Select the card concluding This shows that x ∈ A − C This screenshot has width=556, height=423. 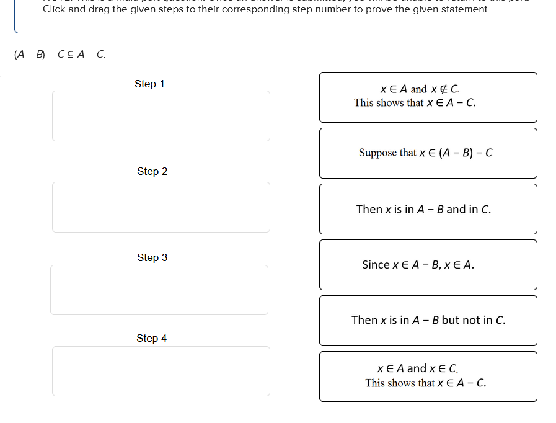click(x=428, y=103)
